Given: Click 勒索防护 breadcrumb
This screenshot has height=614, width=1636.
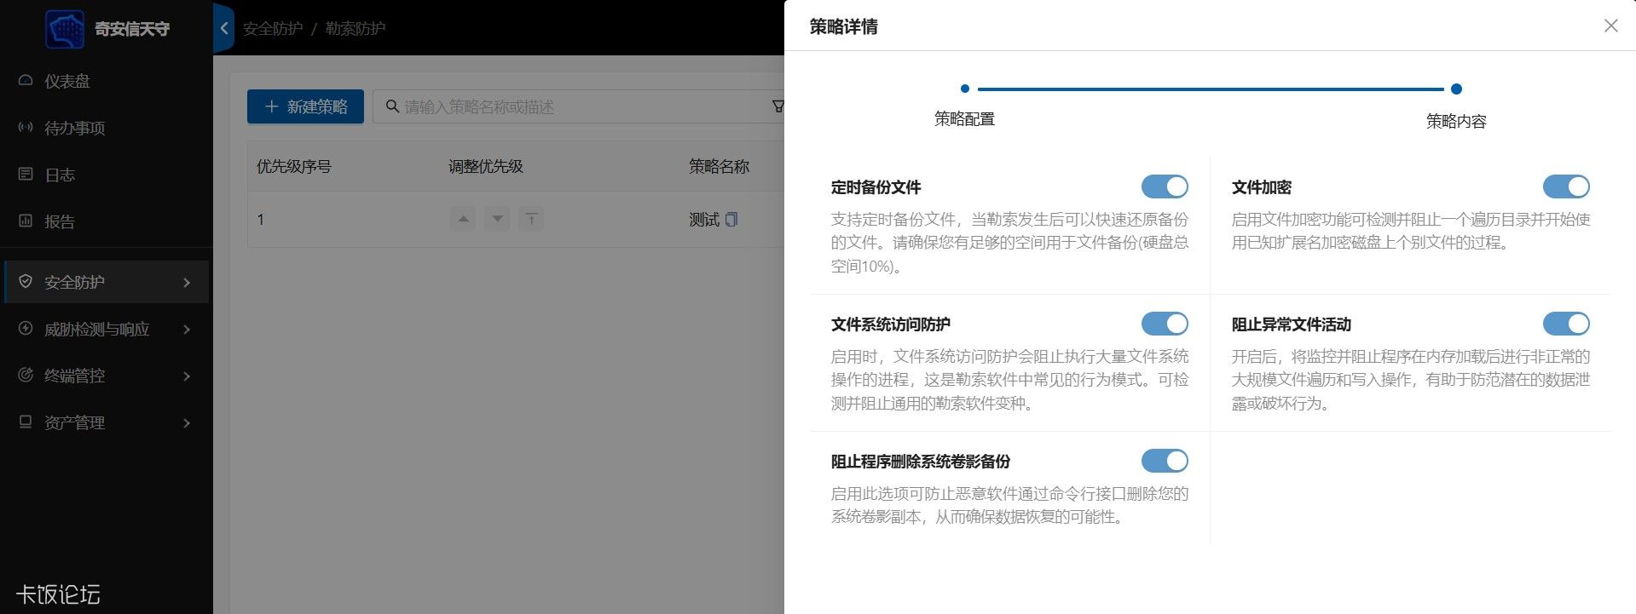Looking at the screenshot, I should click(x=356, y=28).
